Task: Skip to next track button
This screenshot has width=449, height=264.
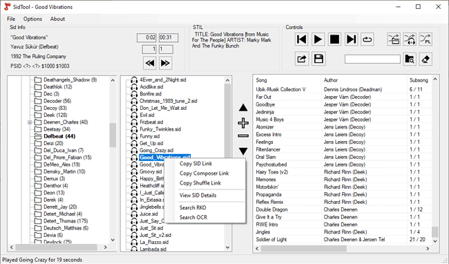Action: tap(351, 39)
